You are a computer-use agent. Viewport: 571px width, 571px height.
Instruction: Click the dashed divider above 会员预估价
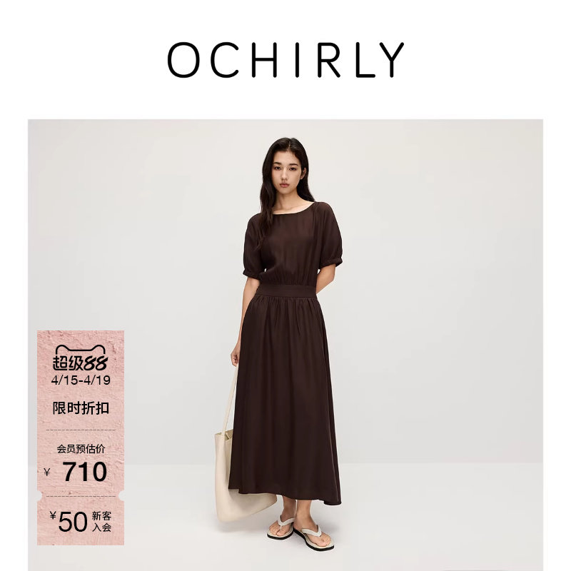point(81,430)
